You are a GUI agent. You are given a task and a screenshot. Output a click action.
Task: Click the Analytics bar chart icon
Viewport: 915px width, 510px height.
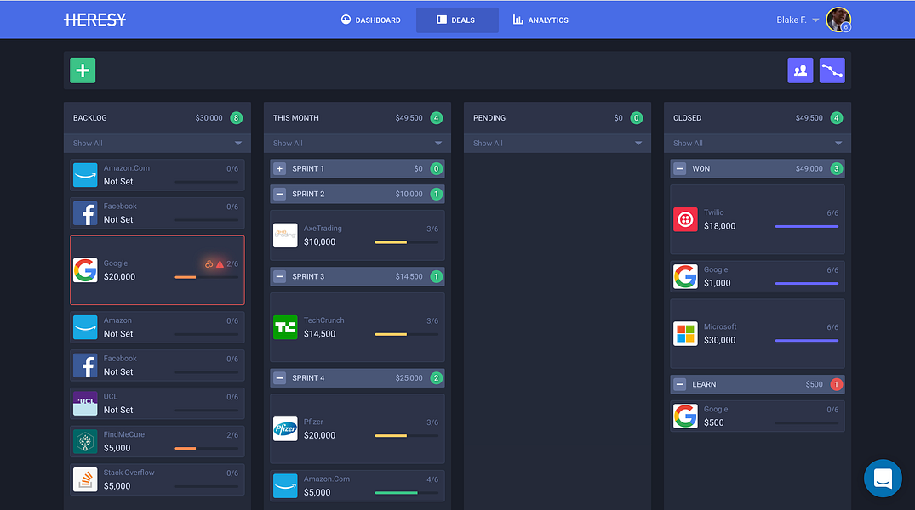[518, 20]
